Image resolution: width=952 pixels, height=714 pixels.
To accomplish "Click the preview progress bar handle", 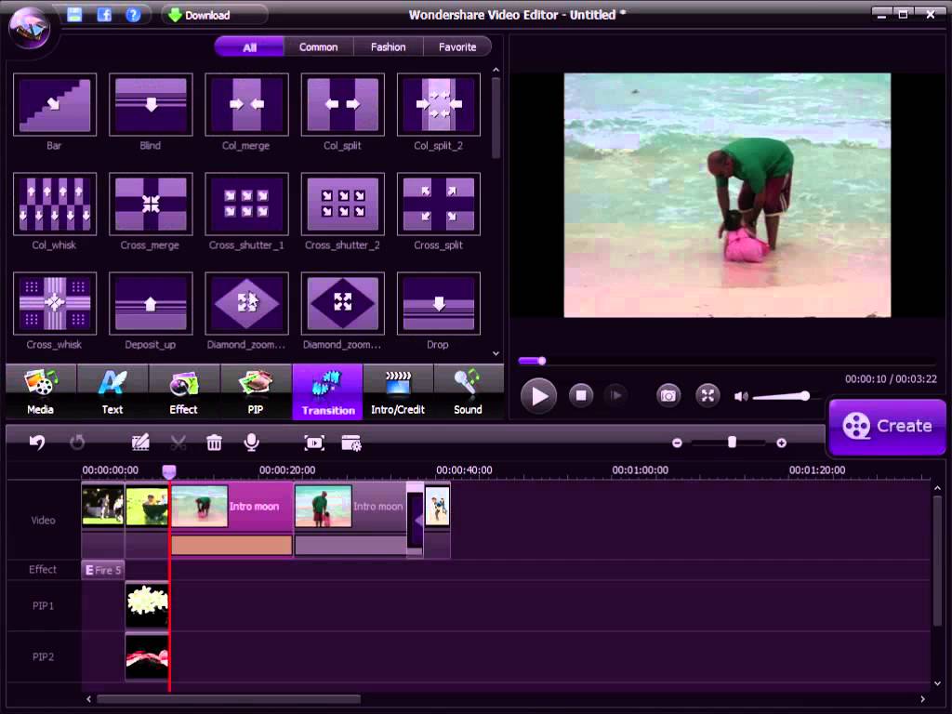I will [x=542, y=361].
